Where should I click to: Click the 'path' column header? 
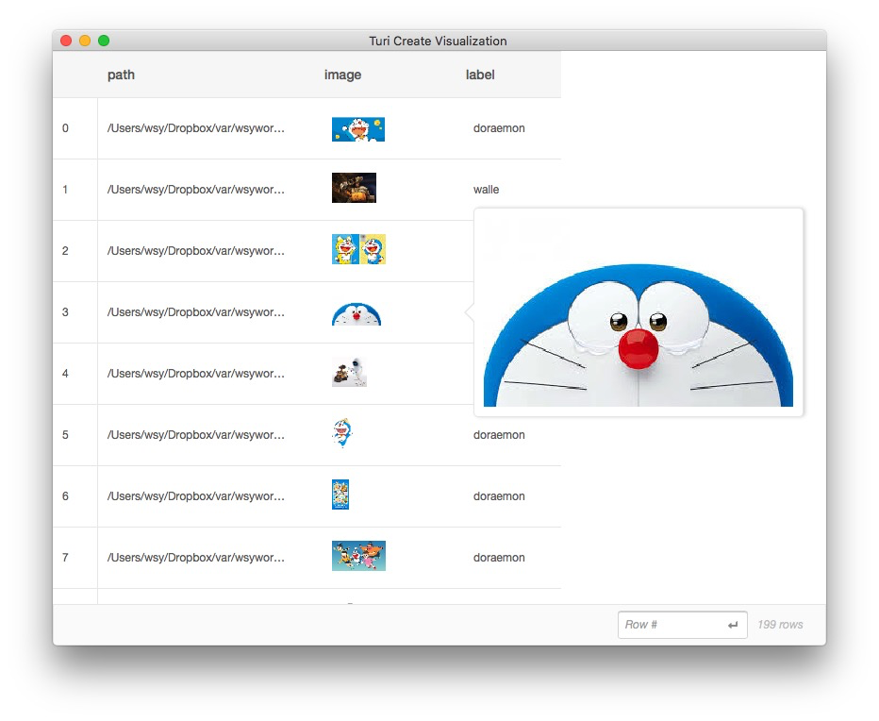(x=121, y=75)
